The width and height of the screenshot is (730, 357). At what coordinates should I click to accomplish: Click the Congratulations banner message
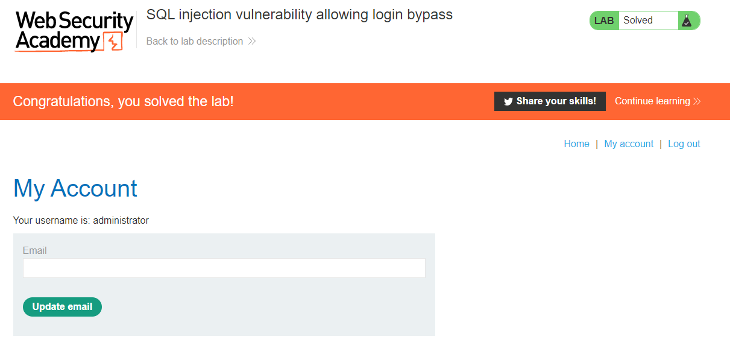[x=123, y=101]
